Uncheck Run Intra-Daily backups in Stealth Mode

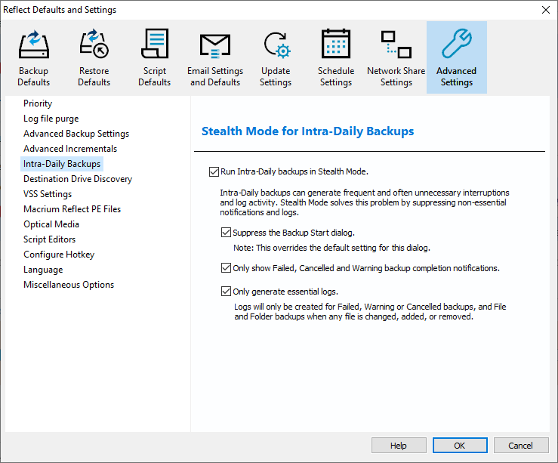coord(214,171)
